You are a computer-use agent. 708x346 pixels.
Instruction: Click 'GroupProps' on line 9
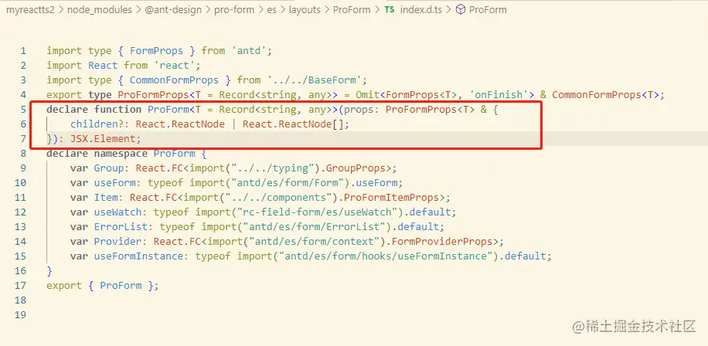tap(356, 168)
